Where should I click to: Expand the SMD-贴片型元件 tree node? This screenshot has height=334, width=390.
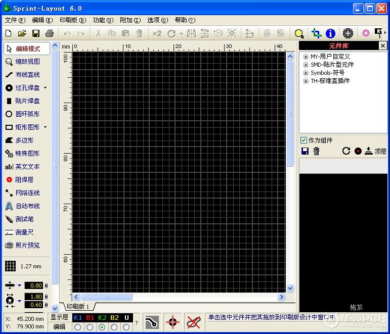point(306,65)
